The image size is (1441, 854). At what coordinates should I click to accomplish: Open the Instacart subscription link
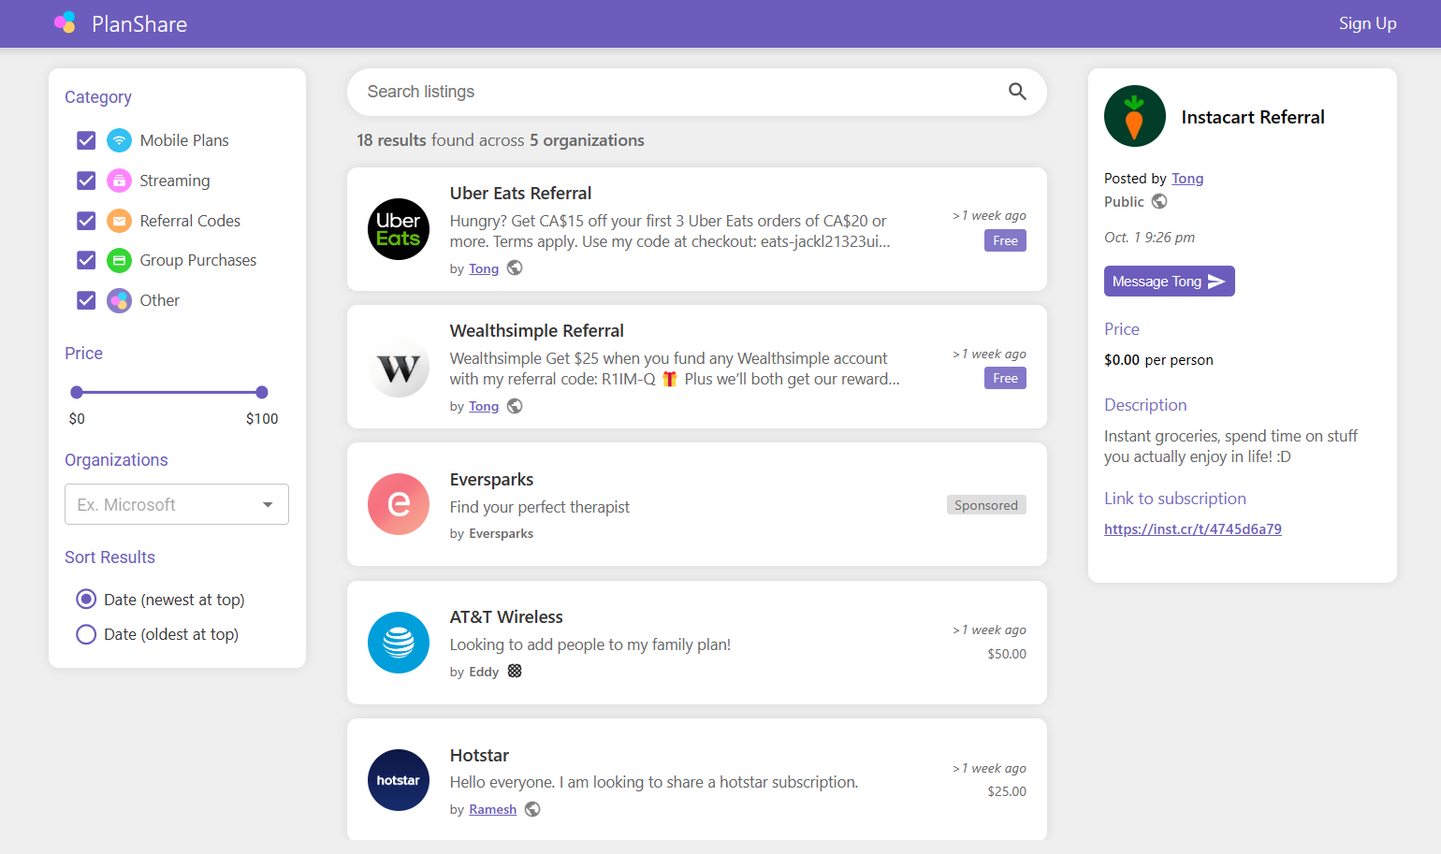point(1192,529)
